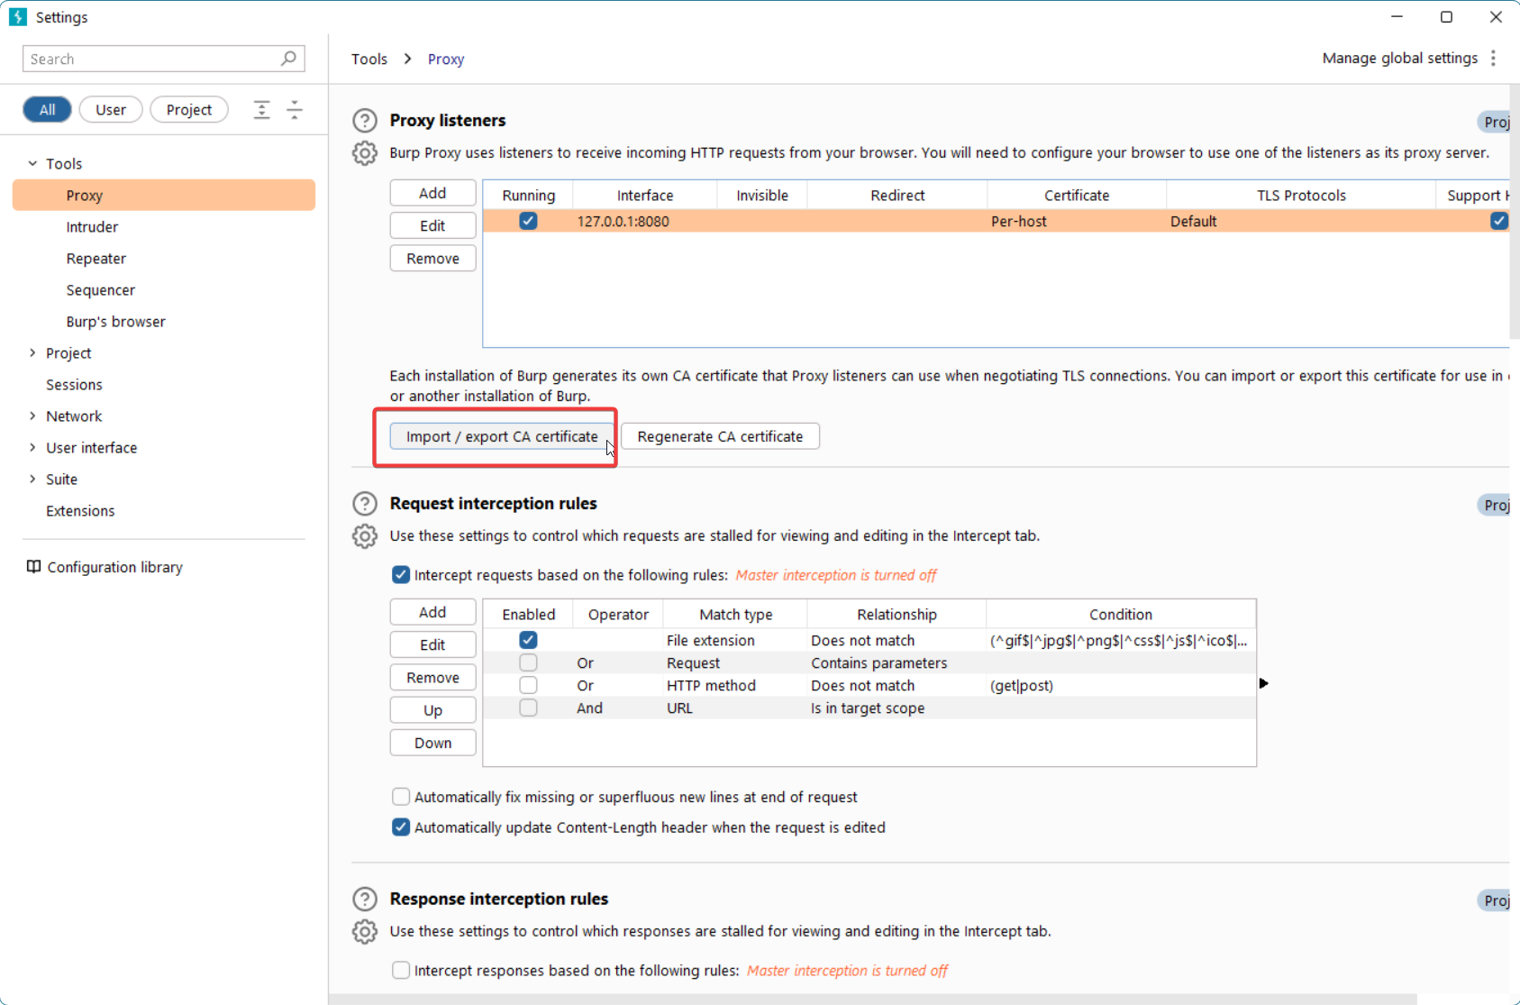Viewport: 1520px width, 1005px height.
Task: Click the Response interception rules help icon
Action: [x=364, y=900]
